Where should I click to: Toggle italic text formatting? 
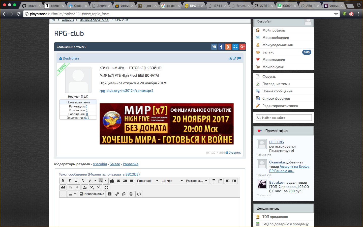(69, 181)
